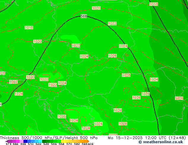Click the 498 value on the legend

click(23, 144)
